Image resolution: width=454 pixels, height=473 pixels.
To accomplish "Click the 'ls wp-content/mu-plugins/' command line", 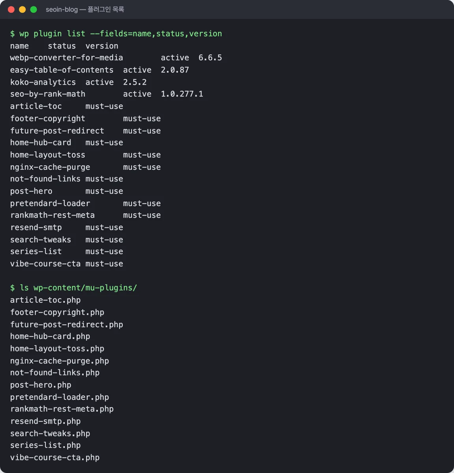I will click(x=79, y=288).
